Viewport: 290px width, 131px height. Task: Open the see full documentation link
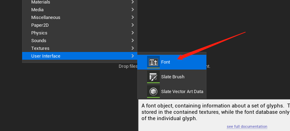point(247,127)
